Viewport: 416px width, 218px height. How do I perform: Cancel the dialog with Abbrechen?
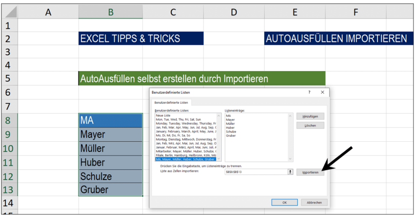click(314, 202)
